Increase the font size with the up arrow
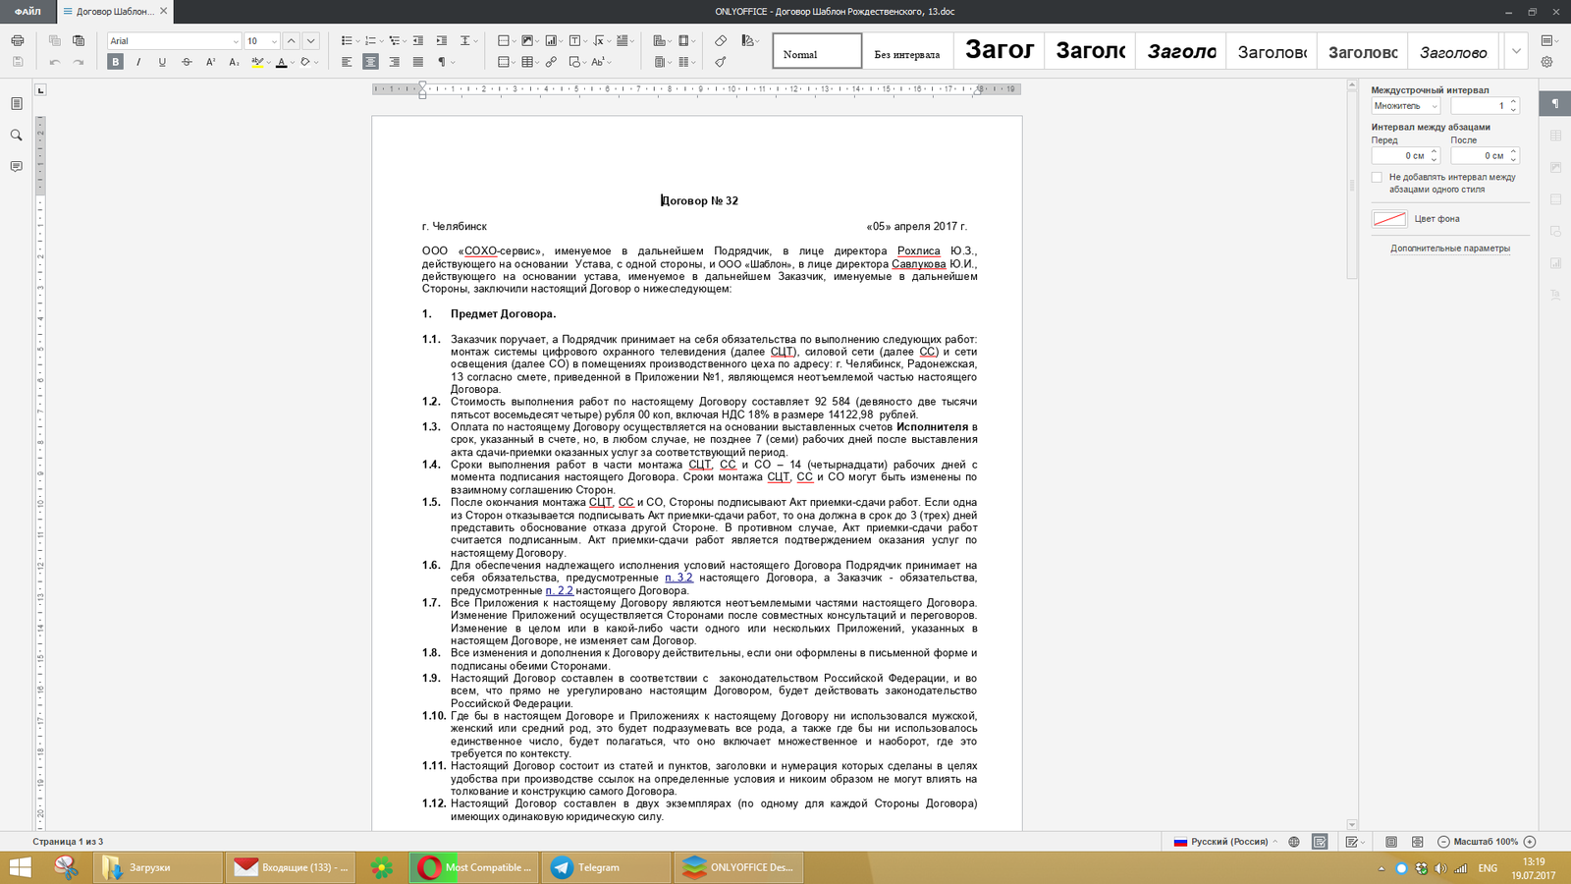Screen dimensions: 1571x884 (291, 40)
